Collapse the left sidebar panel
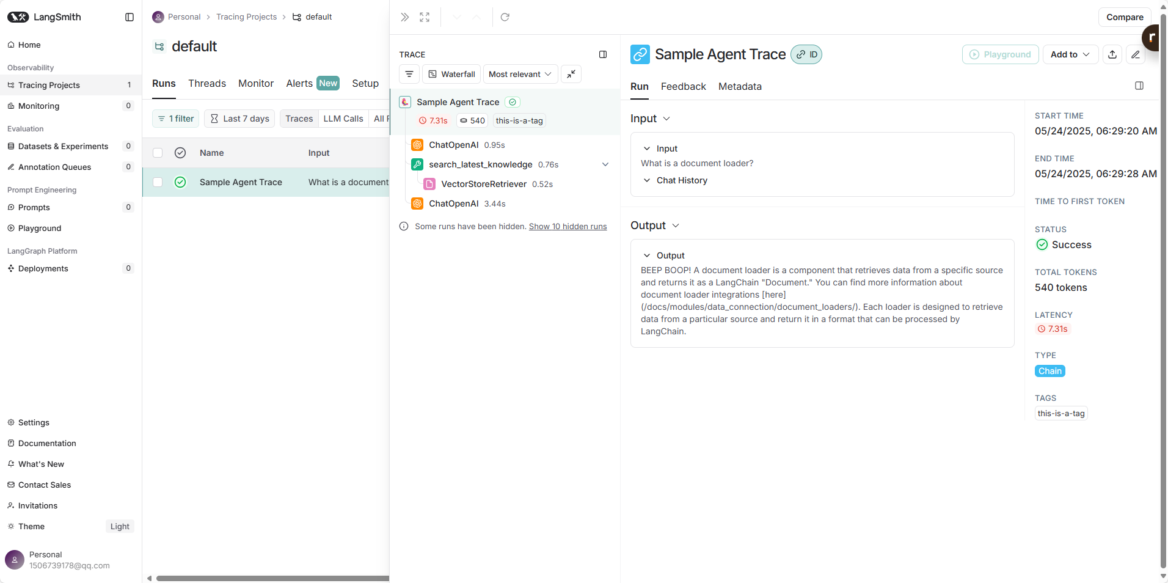 [x=130, y=17]
